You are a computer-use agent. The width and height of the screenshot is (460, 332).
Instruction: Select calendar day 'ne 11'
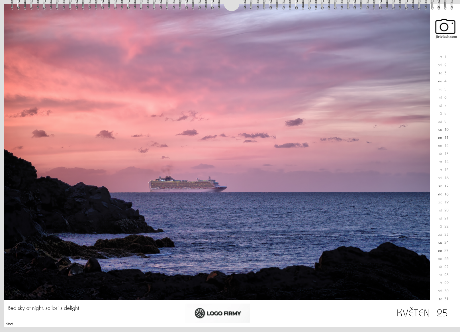[x=443, y=138]
